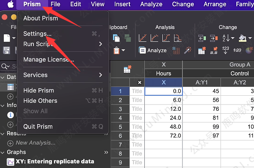This screenshot has width=254, height=168.
Task: Click the decimal format #.# icon
Action: pyautogui.click(x=214, y=51)
